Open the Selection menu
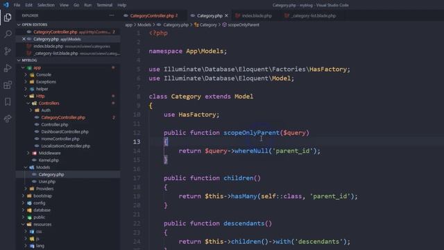The height and width of the screenshot is (250, 444). (46, 5)
